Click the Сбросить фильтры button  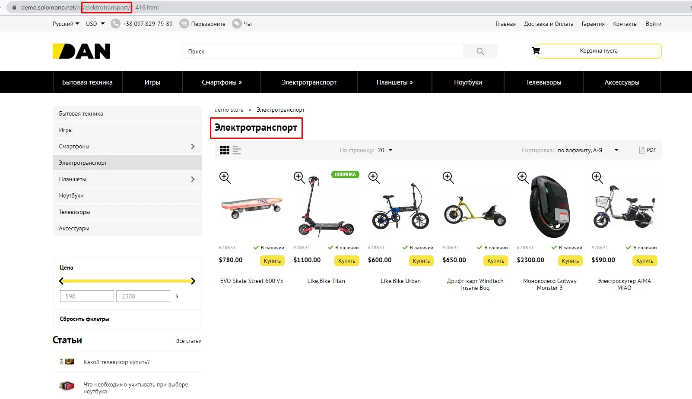coord(84,319)
